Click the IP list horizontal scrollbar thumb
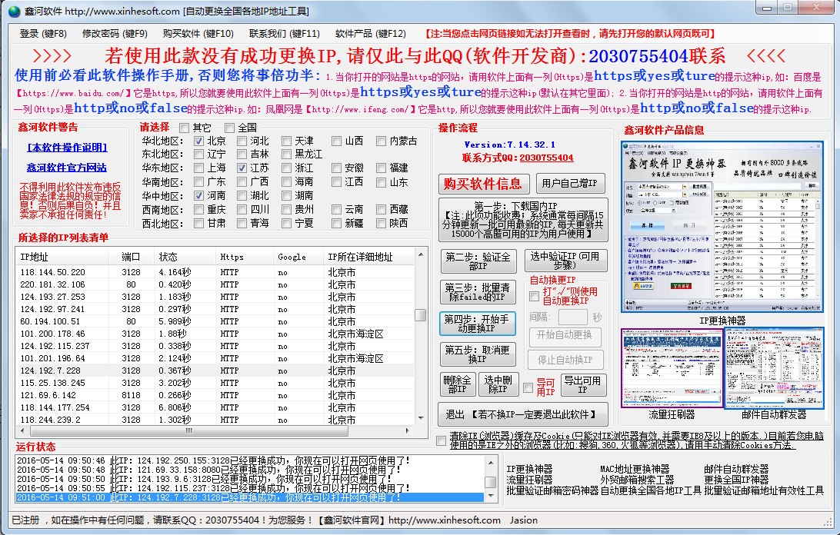Viewport: 840px width, 535px height. [189, 430]
